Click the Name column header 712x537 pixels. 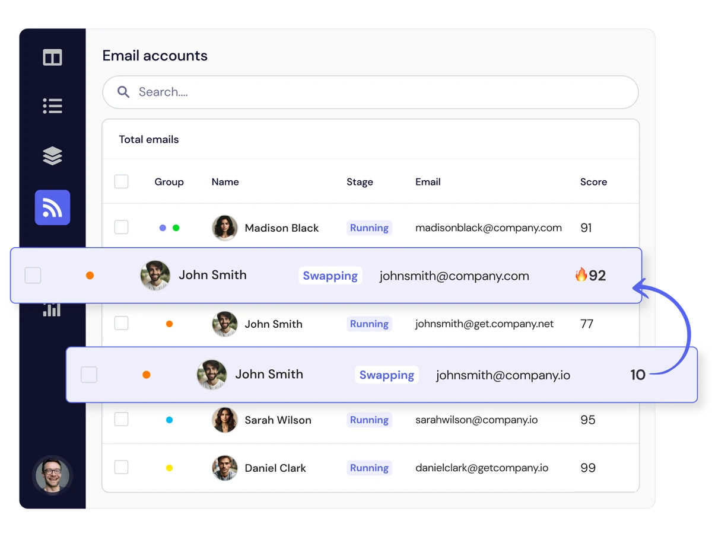225,182
